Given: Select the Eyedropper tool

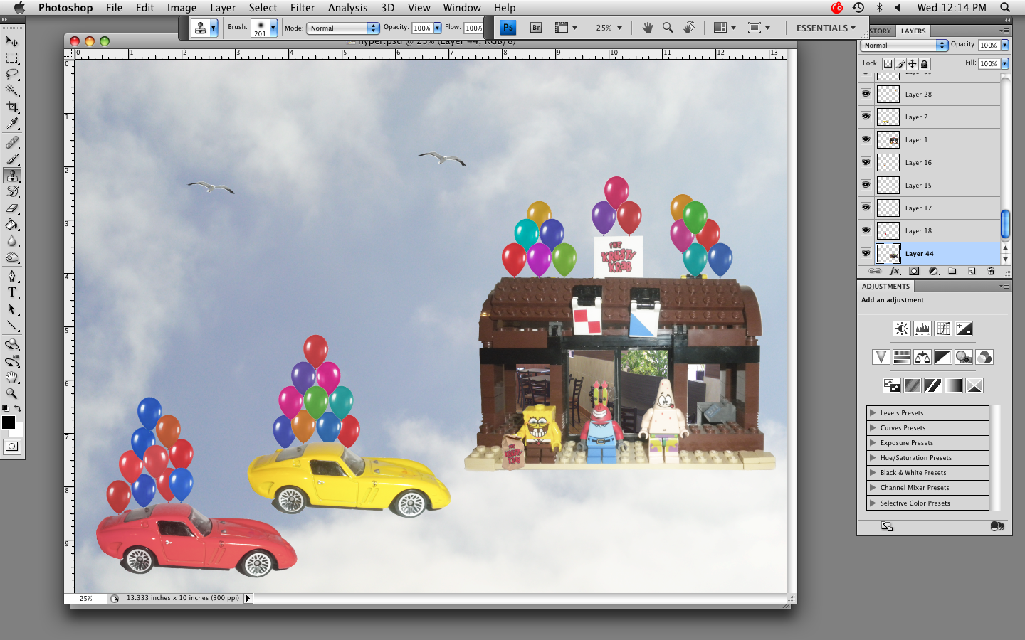Looking at the screenshot, I should (x=12, y=124).
